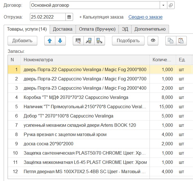193x181 pixels.
Task: Open the selected Договор with the open icon
Action: [171, 5]
